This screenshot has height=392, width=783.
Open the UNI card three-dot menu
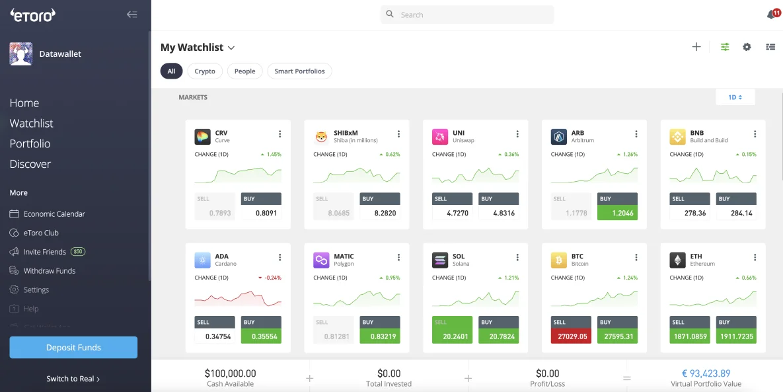click(517, 134)
